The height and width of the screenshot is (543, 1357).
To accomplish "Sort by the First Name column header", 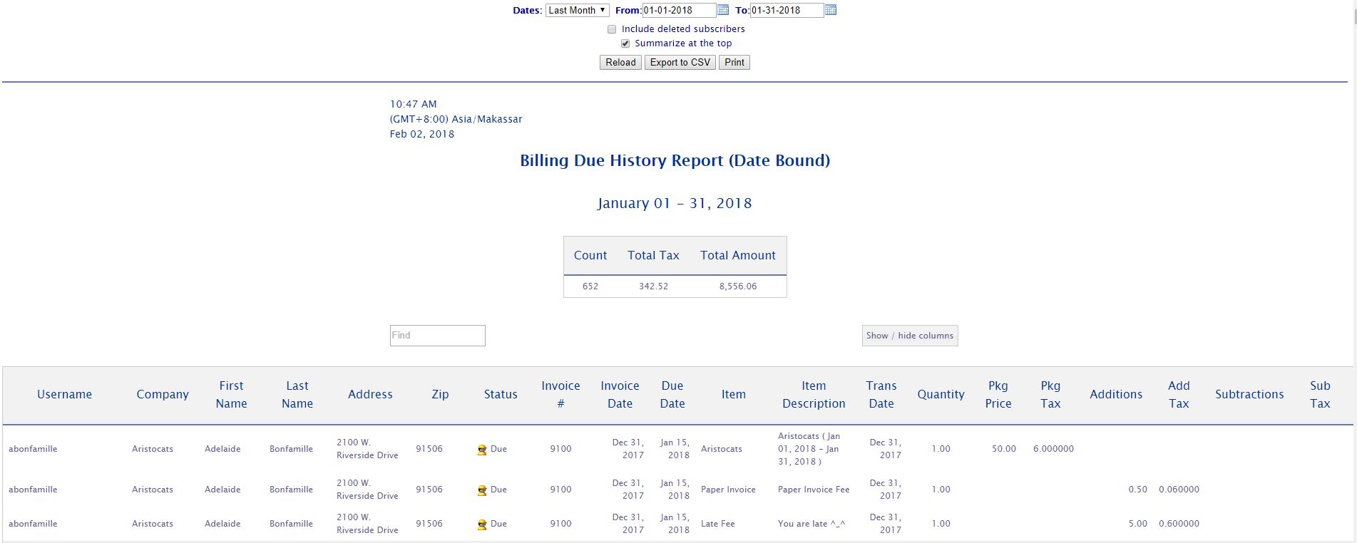I will (231, 395).
